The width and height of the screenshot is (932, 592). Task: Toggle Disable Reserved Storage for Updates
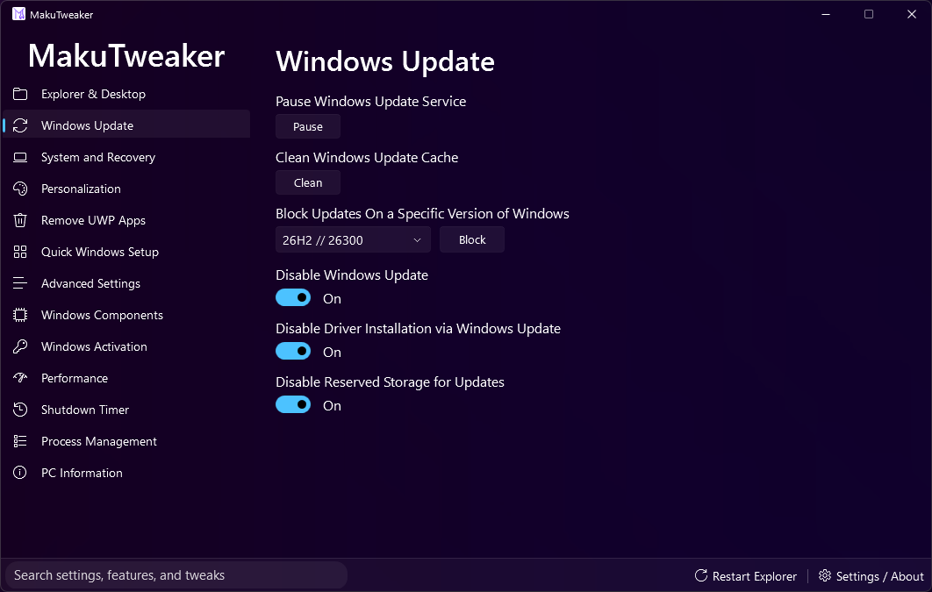pyautogui.click(x=293, y=404)
